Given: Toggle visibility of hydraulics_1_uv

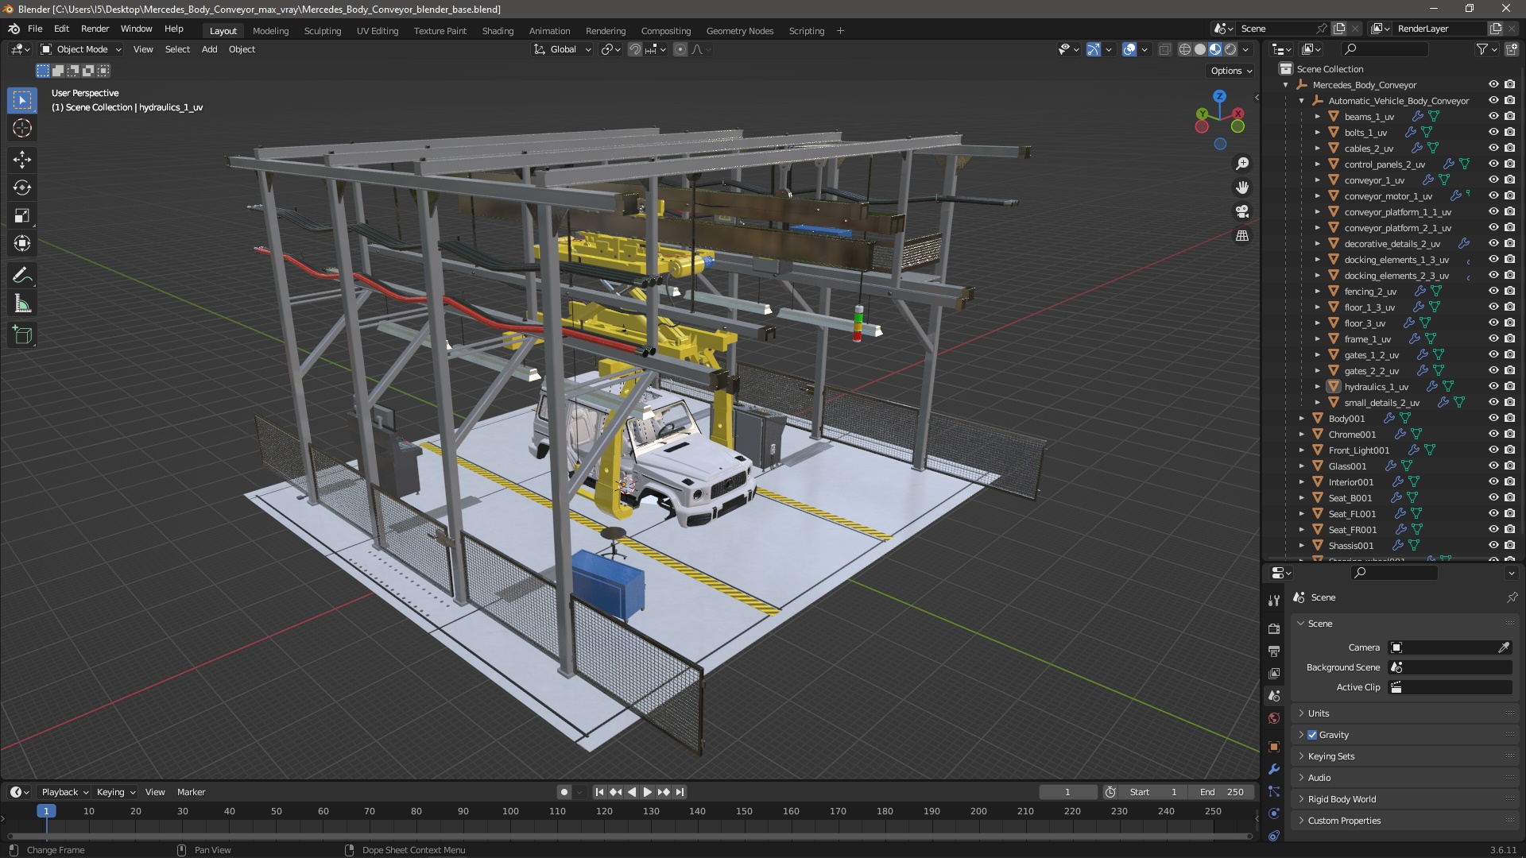Looking at the screenshot, I should [1493, 386].
